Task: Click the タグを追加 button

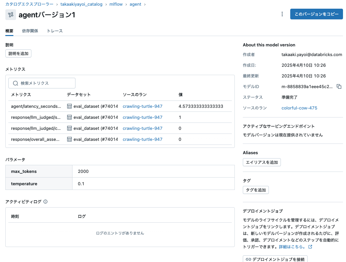Action: (255, 190)
